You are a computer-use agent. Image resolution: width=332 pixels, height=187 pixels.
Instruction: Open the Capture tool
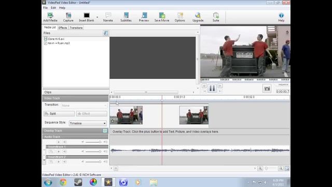(68, 17)
